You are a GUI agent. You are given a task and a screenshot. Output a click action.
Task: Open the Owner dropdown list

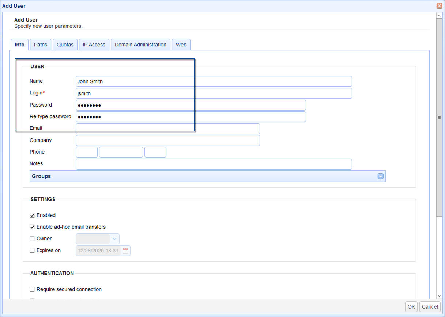[x=114, y=239]
